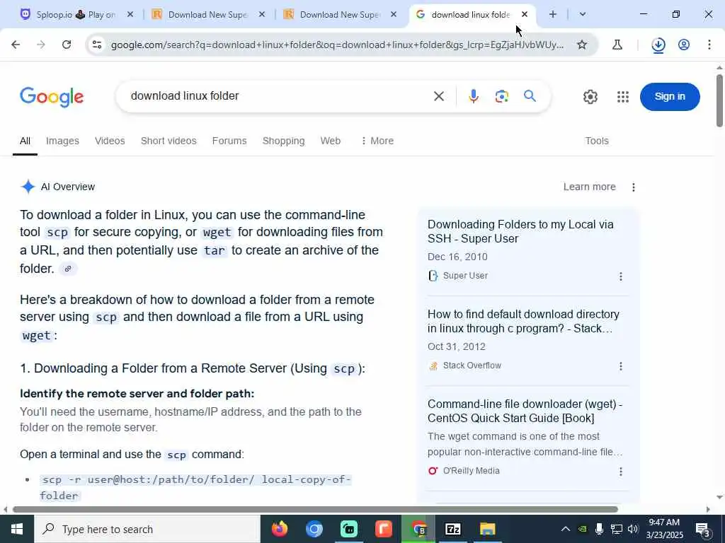Open Downloading Folders to my Local via SSH

520,231
